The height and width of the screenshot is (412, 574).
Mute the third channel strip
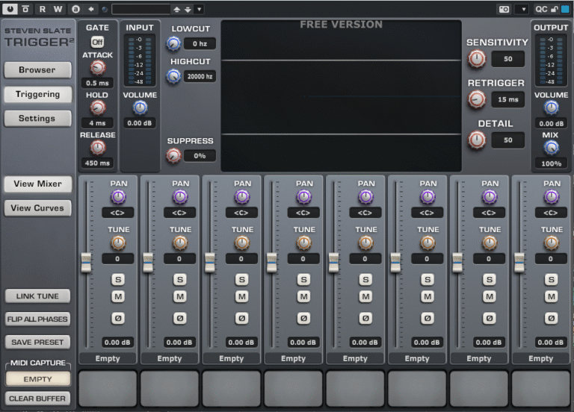(242, 296)
